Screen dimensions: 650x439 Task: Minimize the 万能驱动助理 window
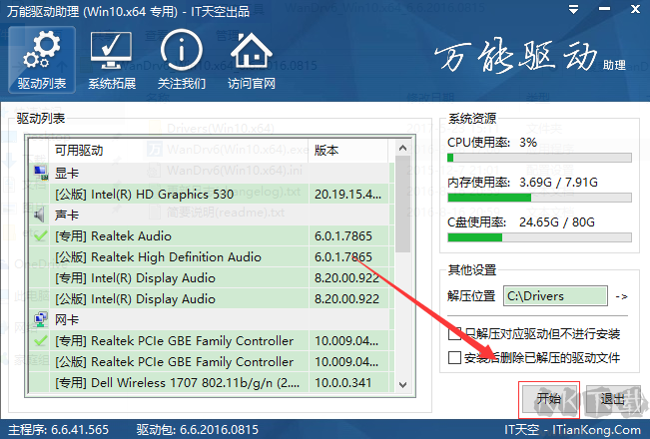[x=604, y=9]
